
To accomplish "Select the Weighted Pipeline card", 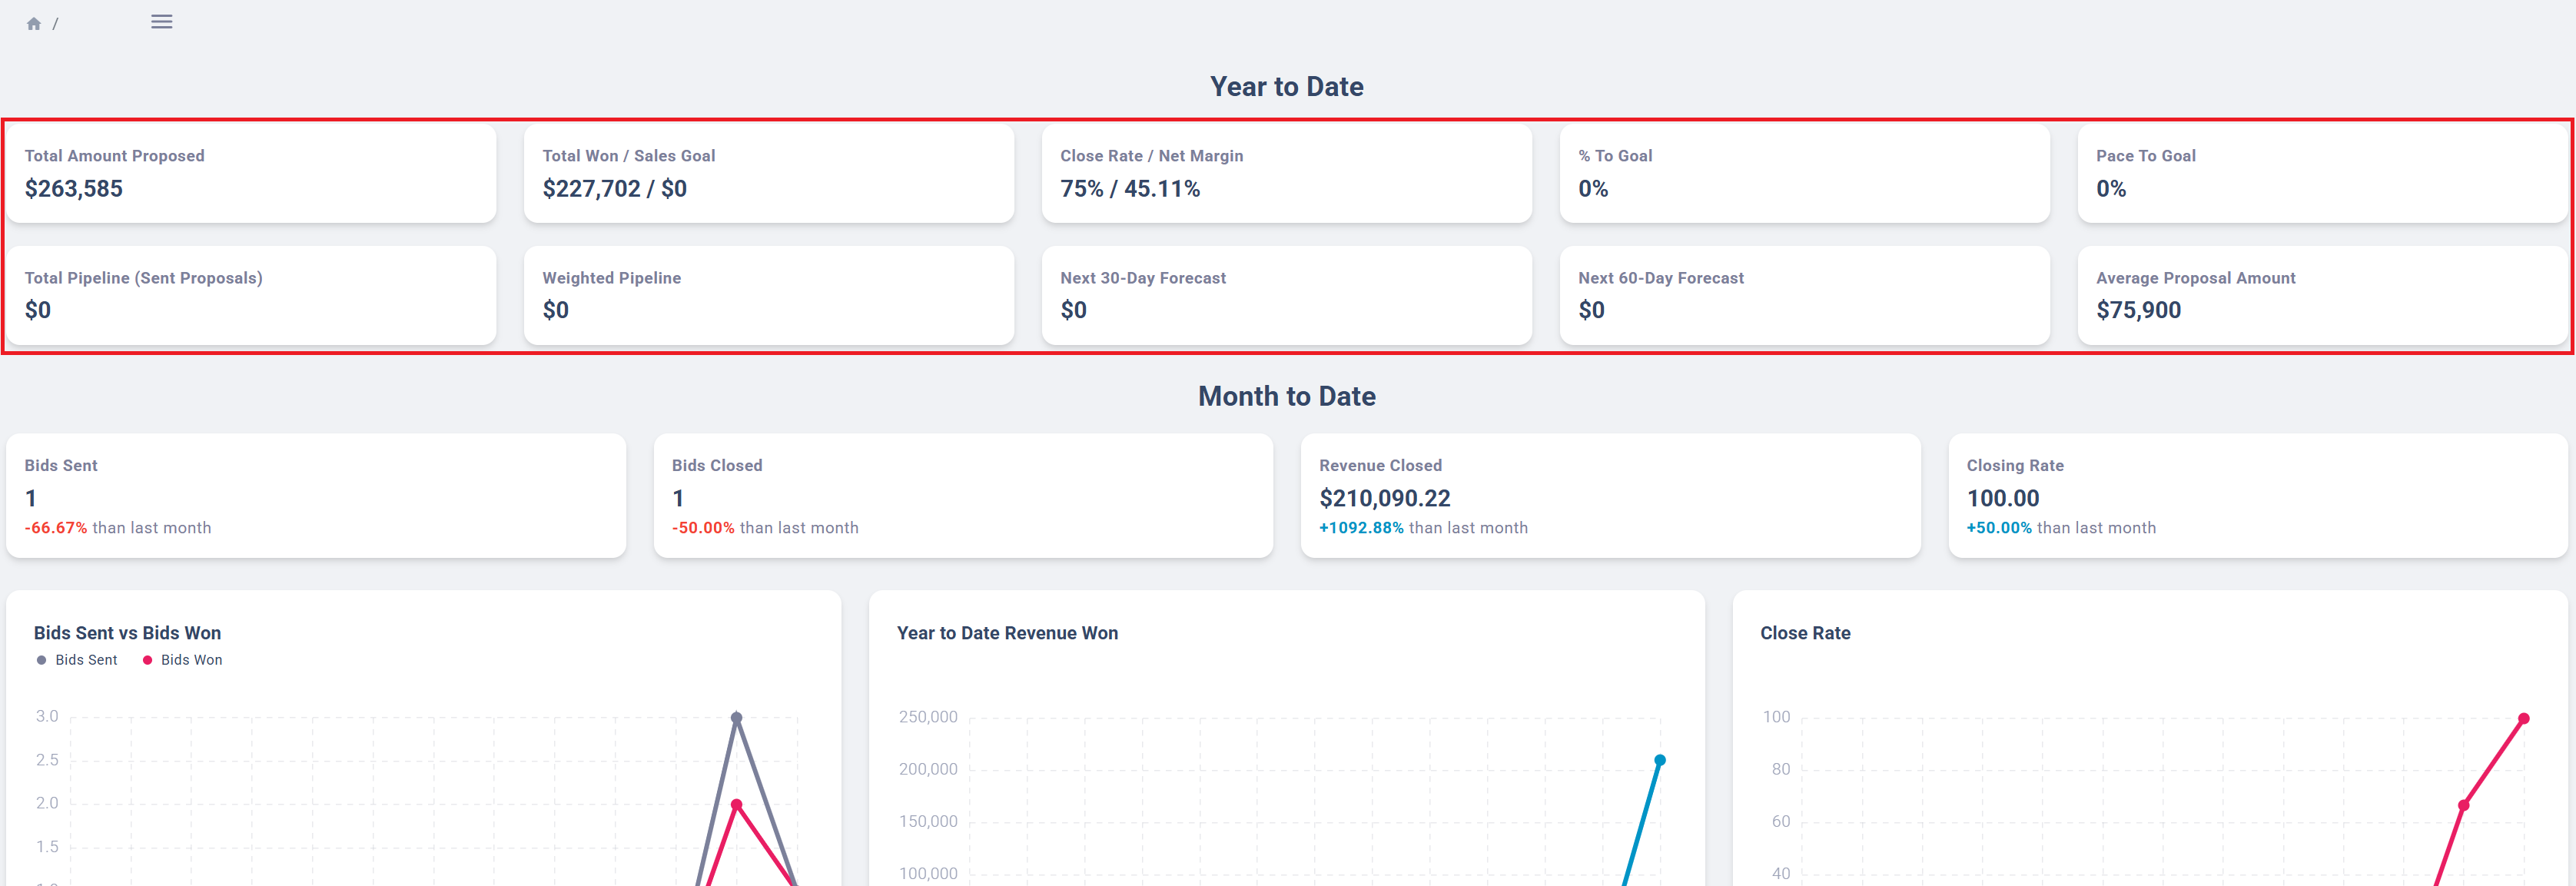I will coord(769,295).
